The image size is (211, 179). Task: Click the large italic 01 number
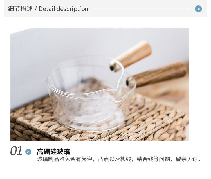[16, 151]
